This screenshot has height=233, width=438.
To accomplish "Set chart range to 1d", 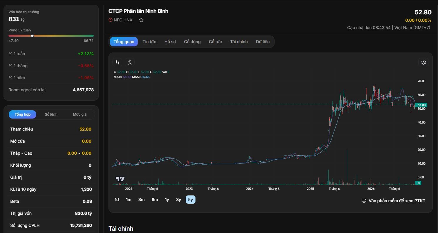I will click(117, 200).
